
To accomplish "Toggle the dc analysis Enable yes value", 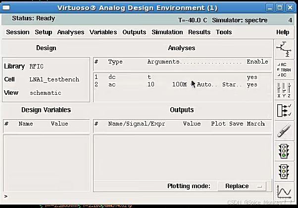I will click(252, 77).
